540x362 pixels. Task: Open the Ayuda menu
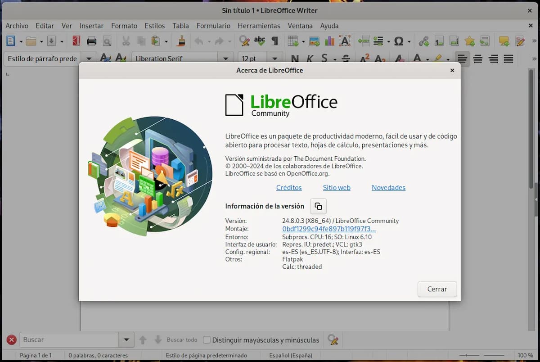[329, 26]
